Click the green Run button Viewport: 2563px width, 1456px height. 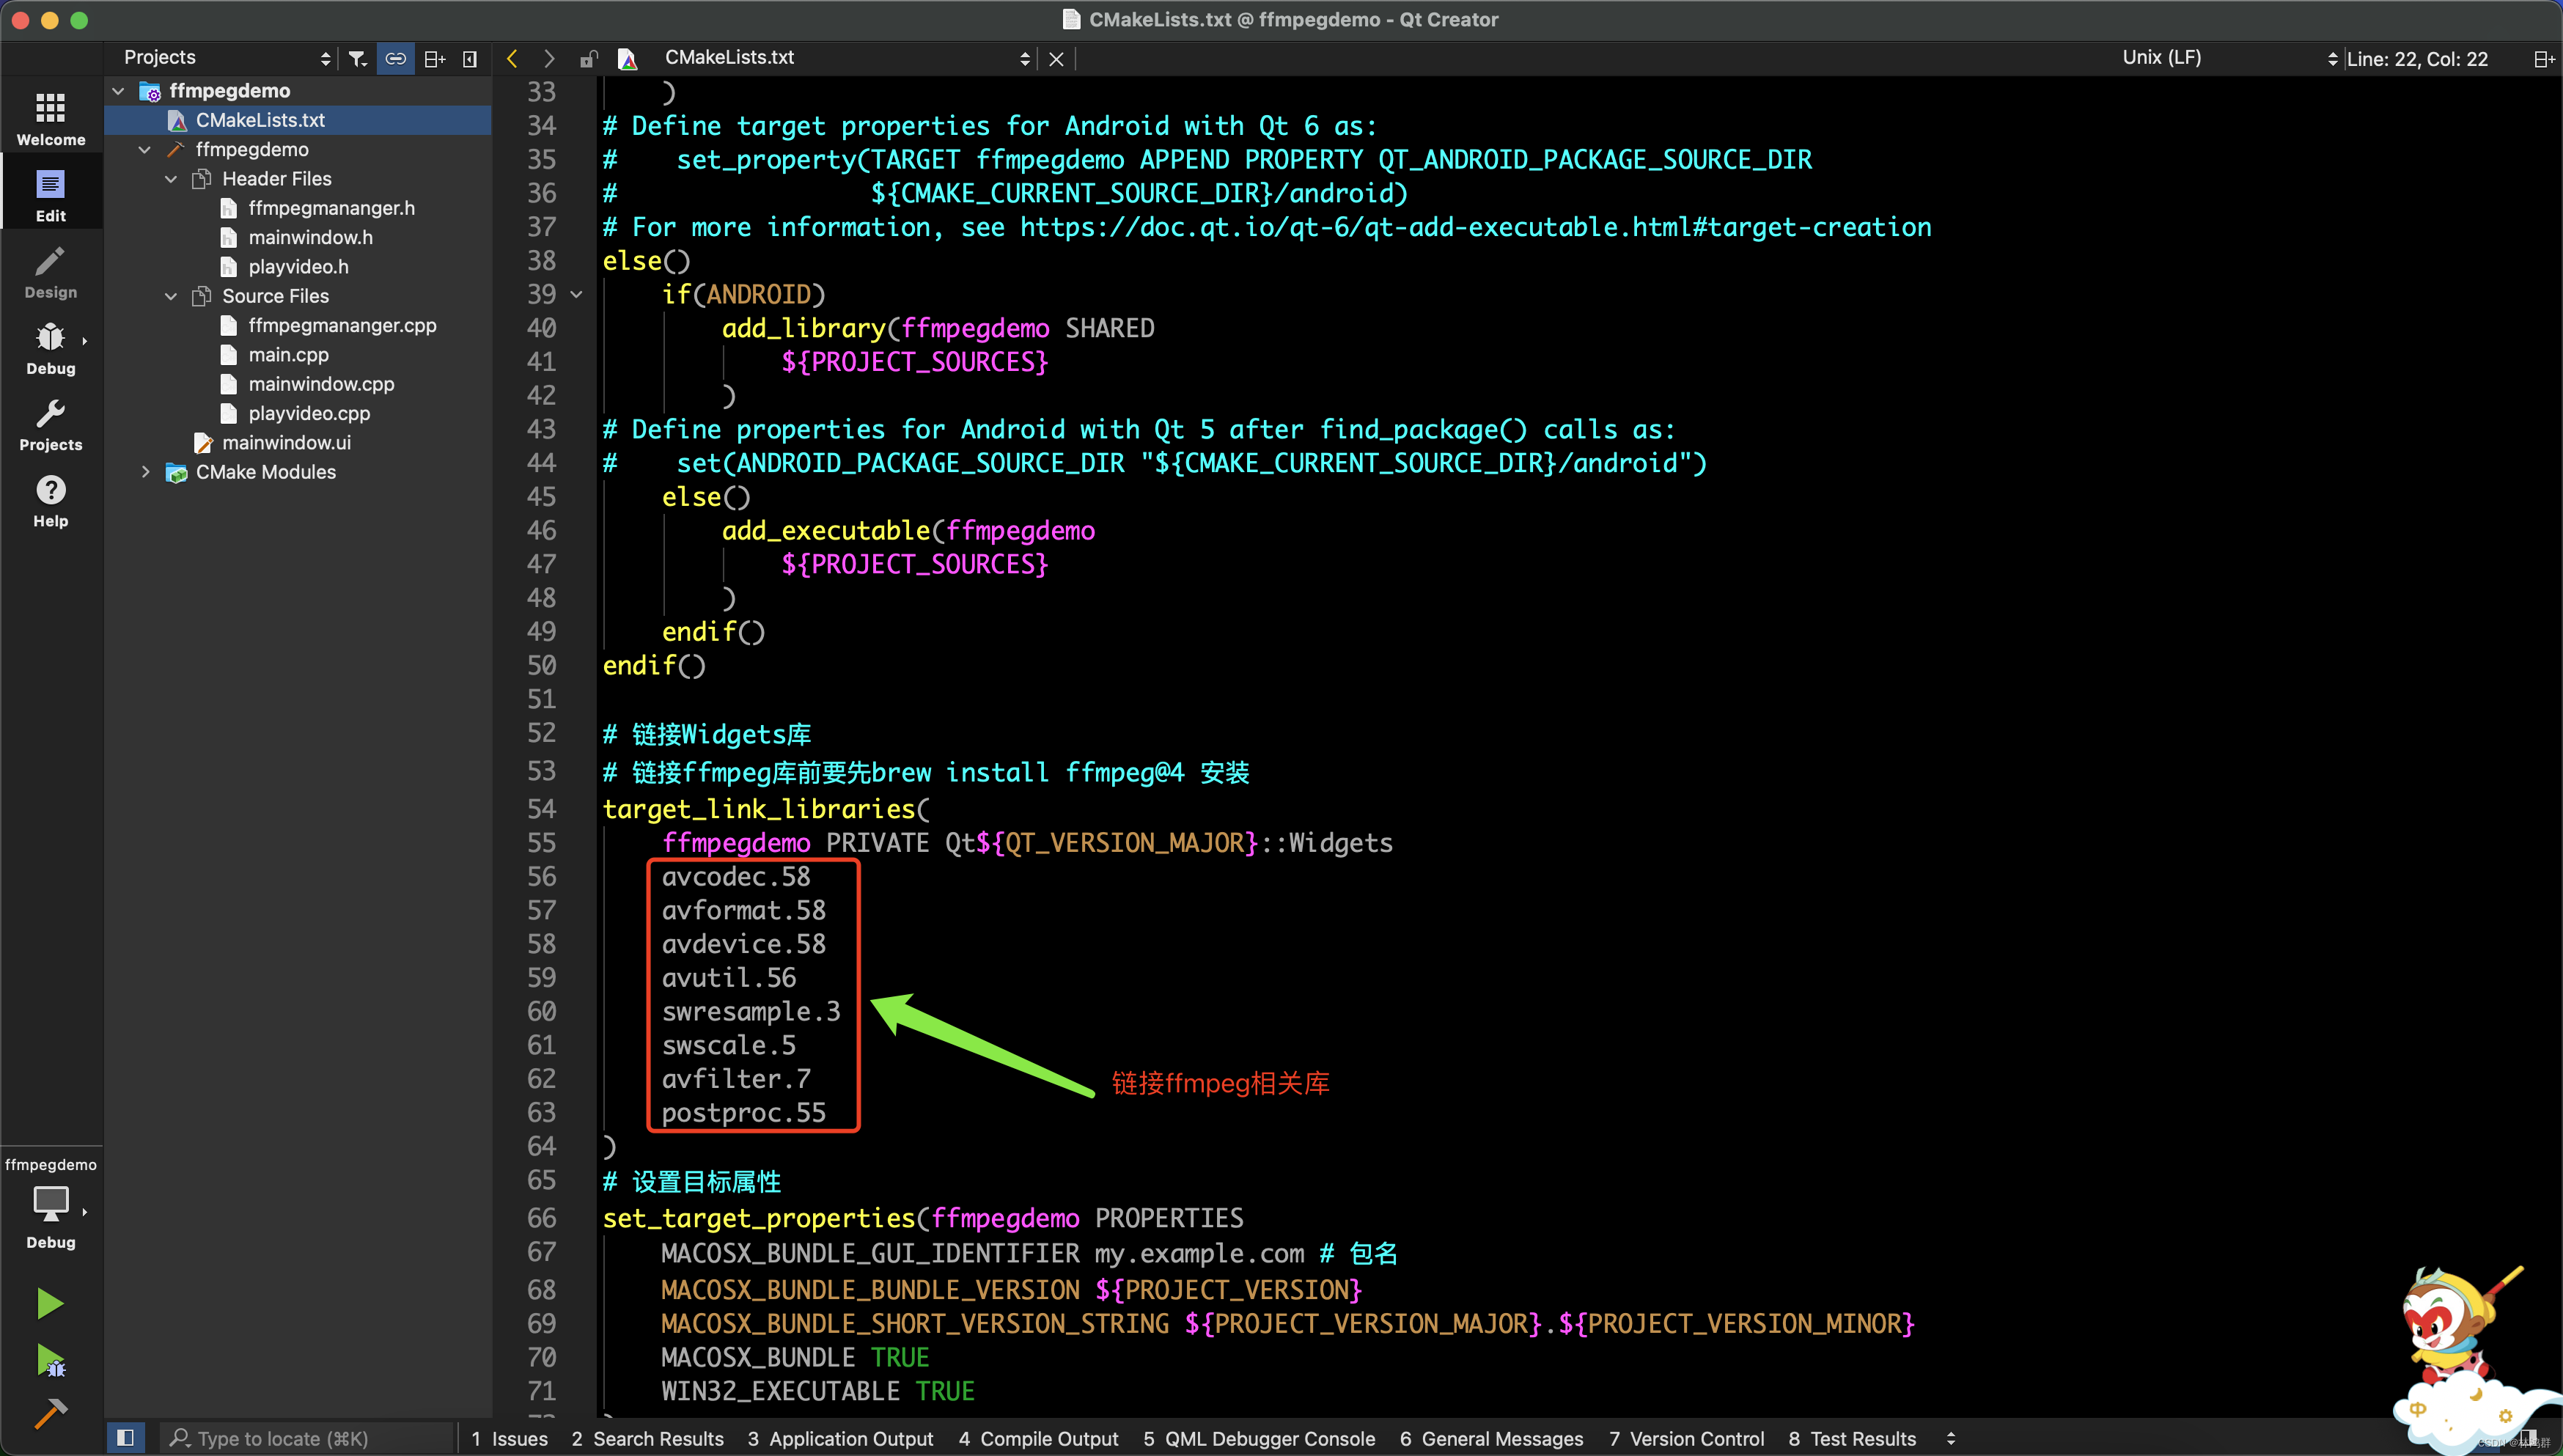50,1303
